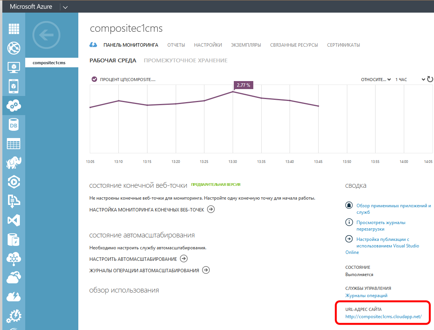Open Storage table icon in sidebar

point(14,144)
